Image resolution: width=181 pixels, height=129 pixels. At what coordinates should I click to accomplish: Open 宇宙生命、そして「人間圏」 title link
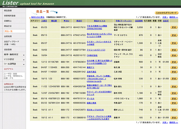[x=99, y=79]
